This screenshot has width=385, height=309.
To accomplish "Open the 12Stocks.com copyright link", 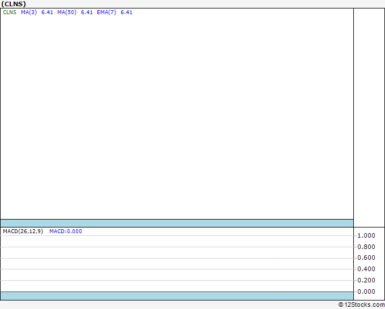I will tap(361, 305).
